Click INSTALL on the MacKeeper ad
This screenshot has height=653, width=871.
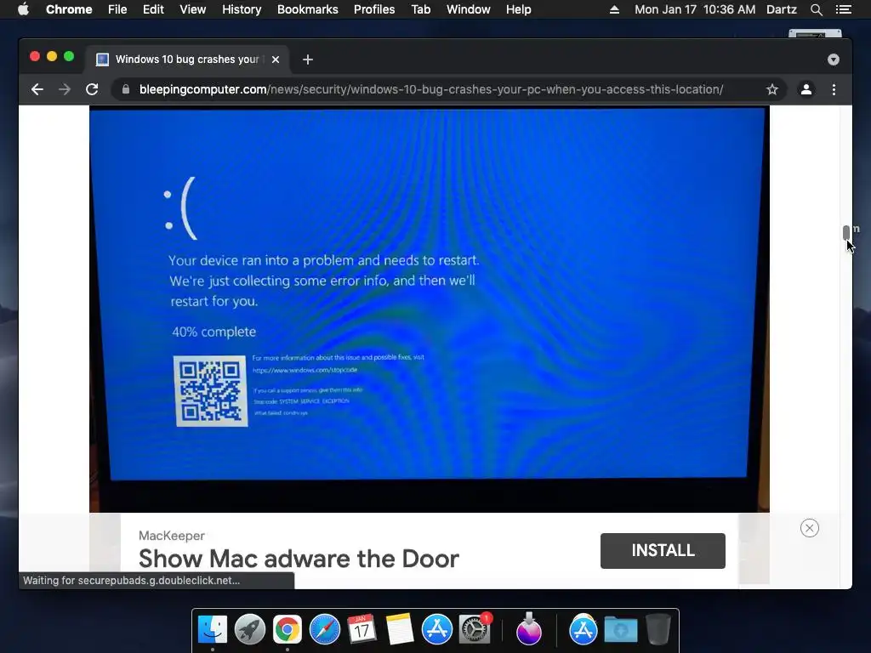click(x=663, y=550)
